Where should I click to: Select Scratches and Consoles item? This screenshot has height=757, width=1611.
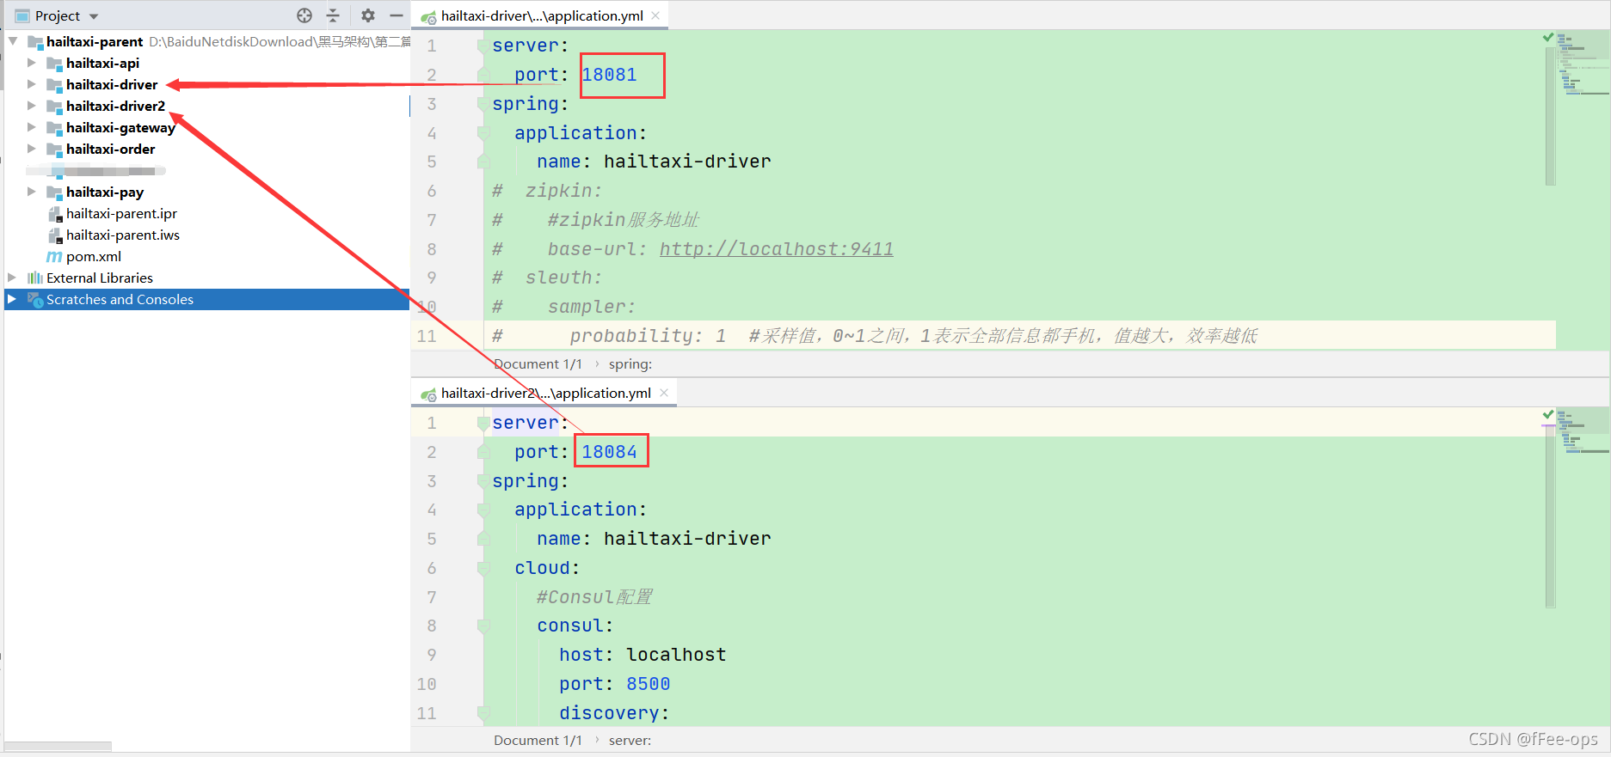click(120, 299)
